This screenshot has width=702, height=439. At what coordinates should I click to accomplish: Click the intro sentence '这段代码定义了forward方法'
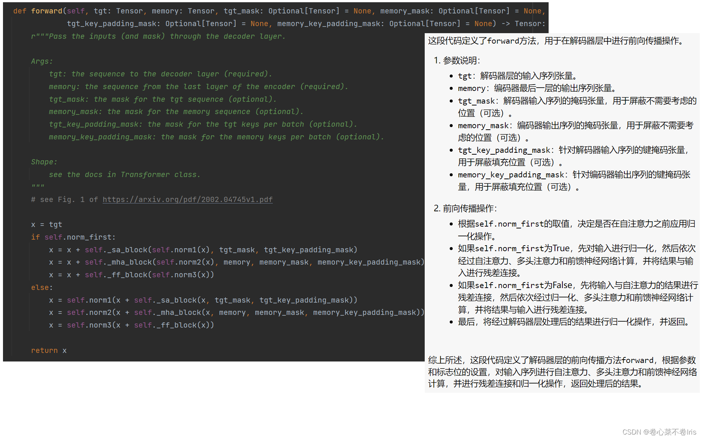pos(557,41)
